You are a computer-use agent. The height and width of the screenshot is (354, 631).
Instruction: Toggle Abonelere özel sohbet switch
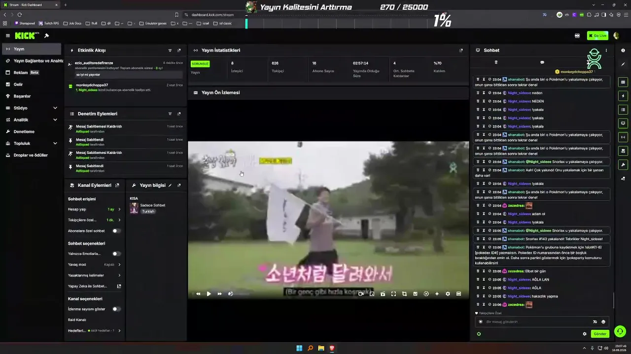[116, 231]
